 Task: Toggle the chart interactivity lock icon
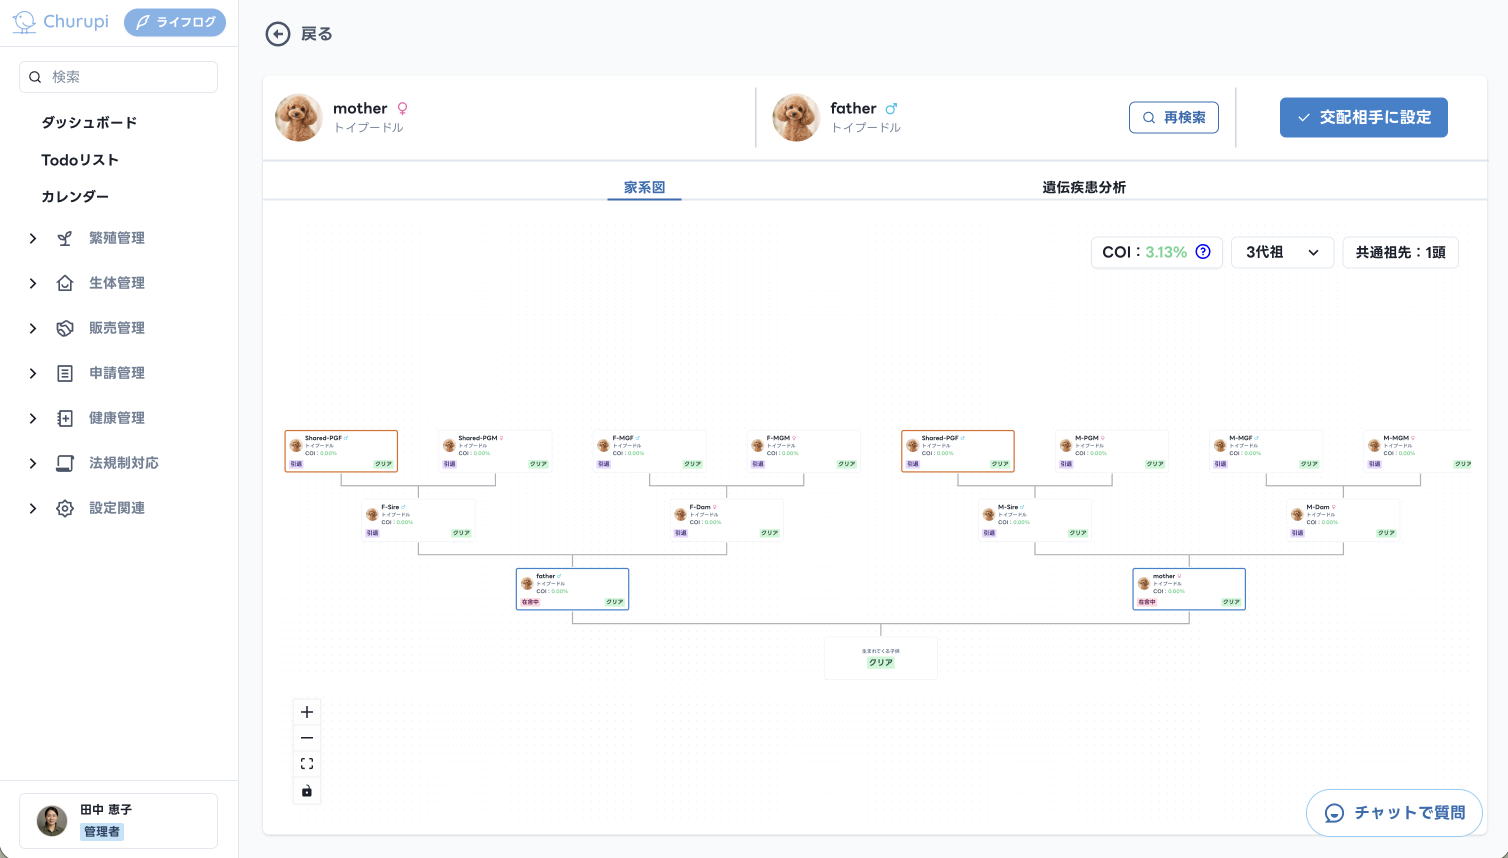pos(307,790)
